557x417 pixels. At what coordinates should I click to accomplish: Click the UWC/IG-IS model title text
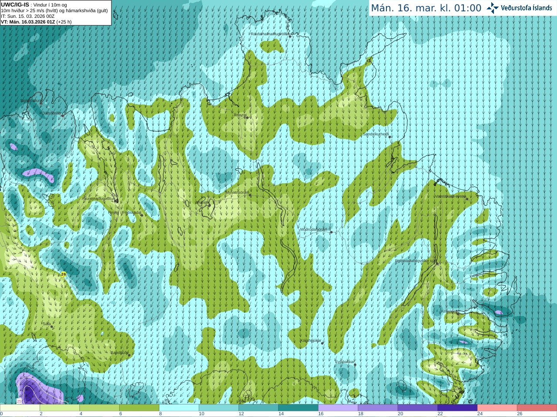(x=15, y=5)
